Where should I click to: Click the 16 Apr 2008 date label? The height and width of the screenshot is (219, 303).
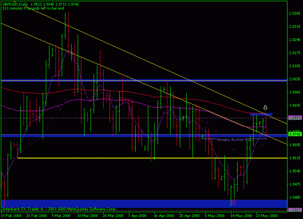[x=164, y=216]
